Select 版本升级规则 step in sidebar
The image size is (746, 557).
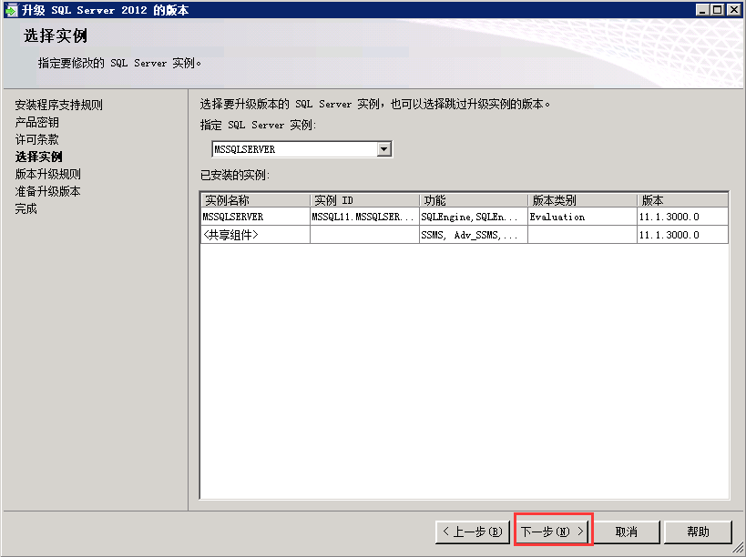47,174
